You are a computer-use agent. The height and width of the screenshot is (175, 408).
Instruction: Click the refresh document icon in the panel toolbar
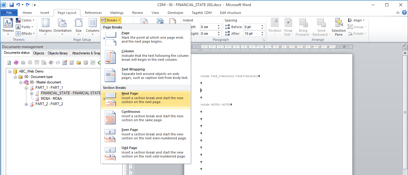point(9,63)
